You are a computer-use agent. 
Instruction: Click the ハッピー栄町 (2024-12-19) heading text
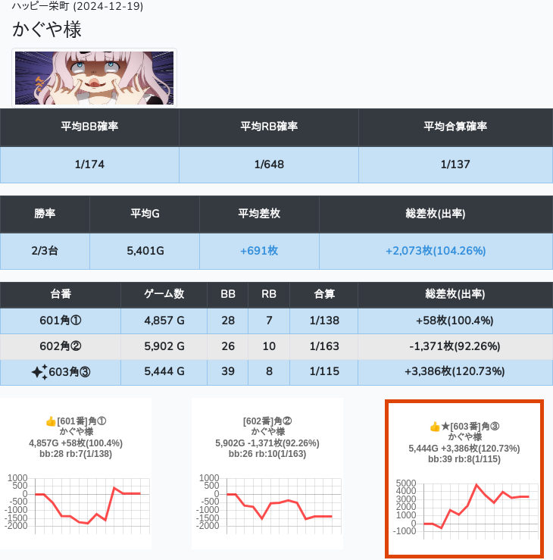point(77,7)
